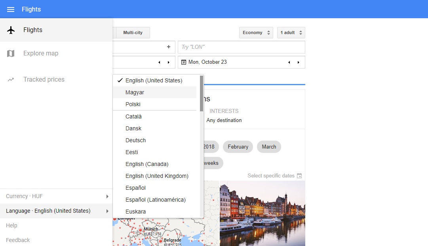Click the plus icon in origin field
The height and width of the screenshot is (246, 428).
pos(169,47)
